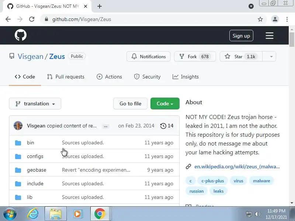
Task: Launch Internet Explorer from taskbar
Action: [x=33, y=214]
